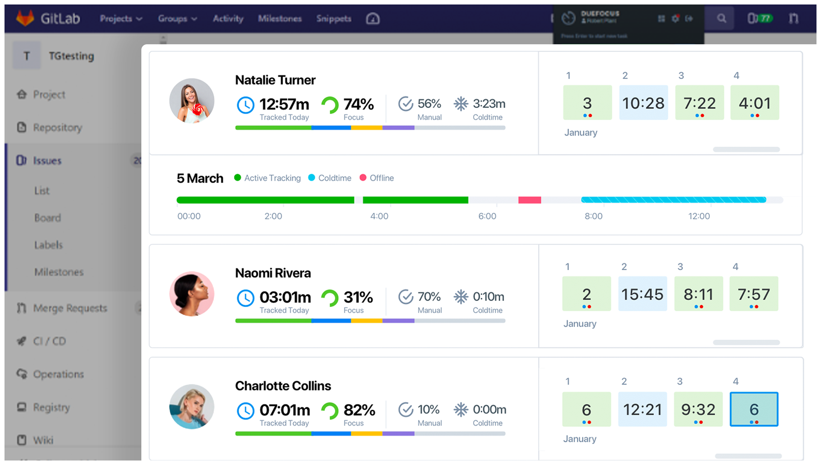Click the pink Offline segment on timeline
The image size is (821, 465).
click(x=529, y=200)
